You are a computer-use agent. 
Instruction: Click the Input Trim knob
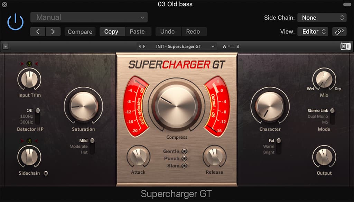click(x=29, y=79)
